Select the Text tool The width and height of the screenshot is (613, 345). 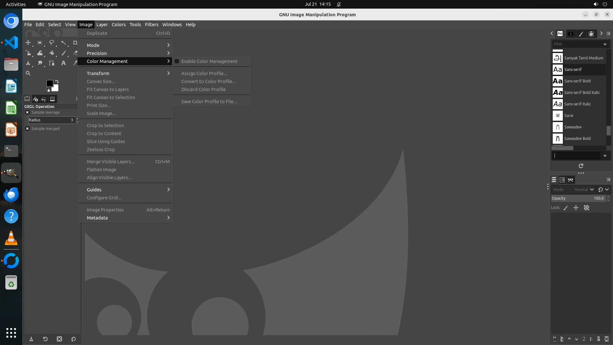point(63,63)
